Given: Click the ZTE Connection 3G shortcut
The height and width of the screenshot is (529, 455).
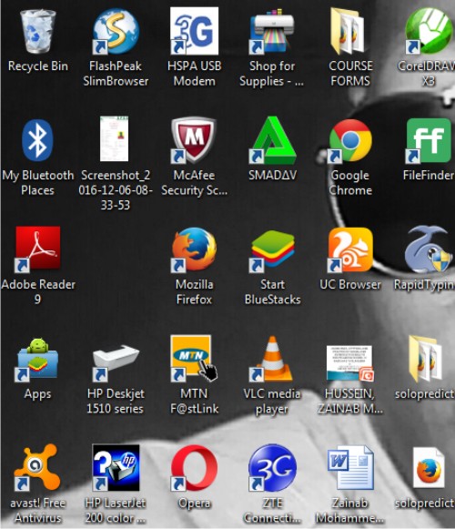Looking at the screenshot, I should [x=272, y=468].
